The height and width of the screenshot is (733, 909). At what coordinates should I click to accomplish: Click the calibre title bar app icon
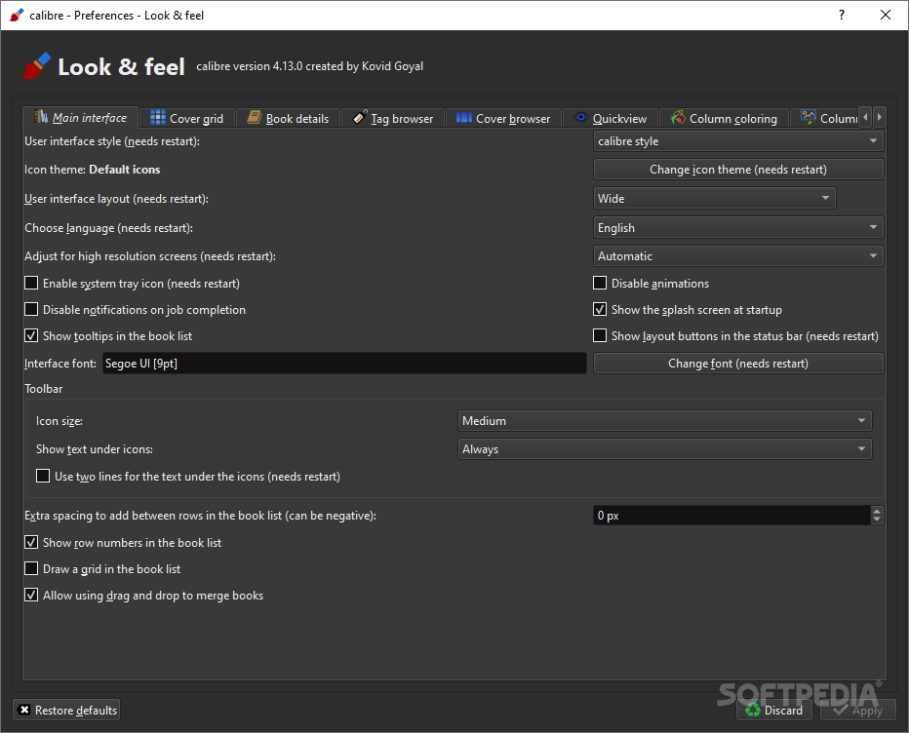tap(17, 15)
